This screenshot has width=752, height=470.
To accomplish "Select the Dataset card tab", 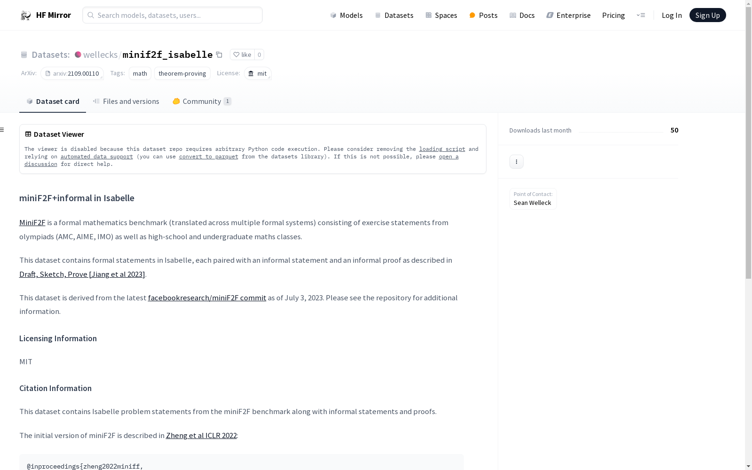I will point(53,102).
